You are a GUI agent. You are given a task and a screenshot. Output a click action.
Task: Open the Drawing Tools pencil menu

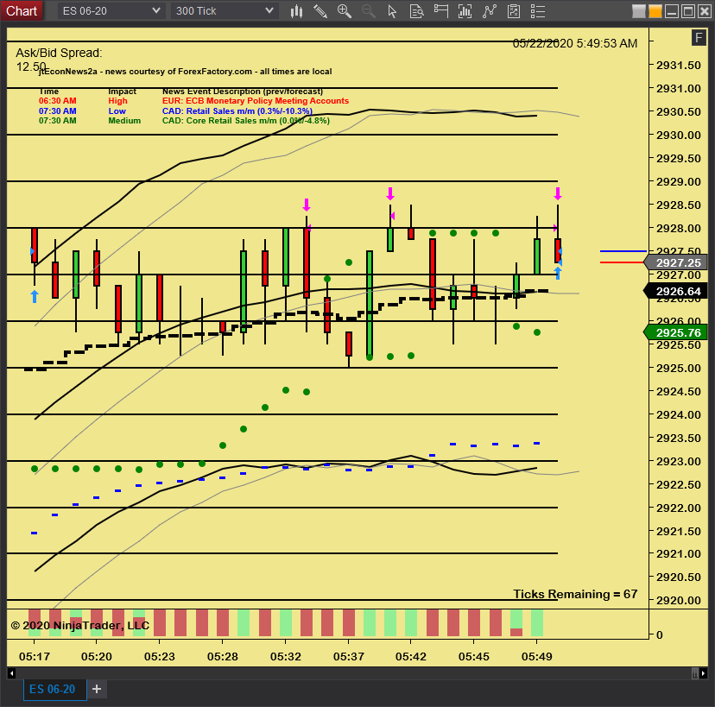tap(320, 11)
